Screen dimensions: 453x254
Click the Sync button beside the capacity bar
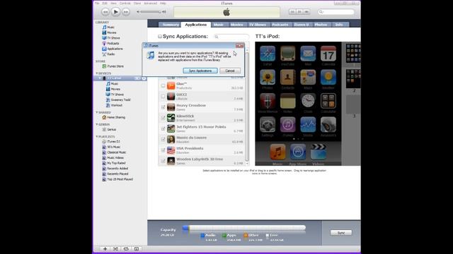(341, 233)
